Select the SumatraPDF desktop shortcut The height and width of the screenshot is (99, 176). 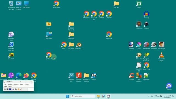pyautogui.click(x=11, y=56)
